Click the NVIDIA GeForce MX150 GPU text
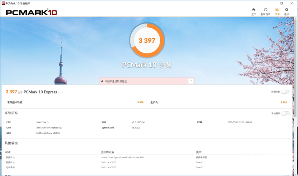This screenshot has width=298, height=176. (x=48, y=133)
